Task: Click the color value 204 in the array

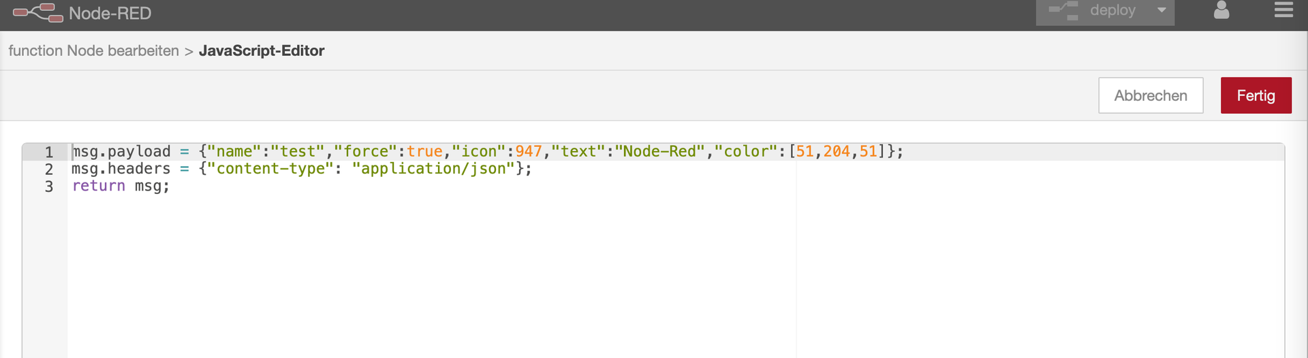Action: point(837,151)
